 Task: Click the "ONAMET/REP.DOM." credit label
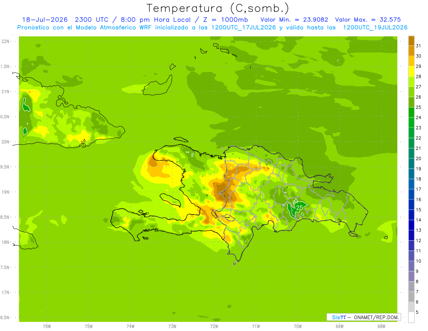(376, 317)
